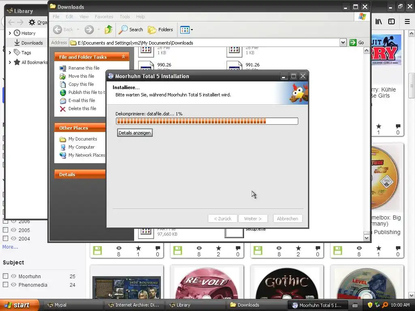The width and height of the screenshot is (415, 311).
Task: Toggle the Folders pane button
Action: tap(160, 30)
